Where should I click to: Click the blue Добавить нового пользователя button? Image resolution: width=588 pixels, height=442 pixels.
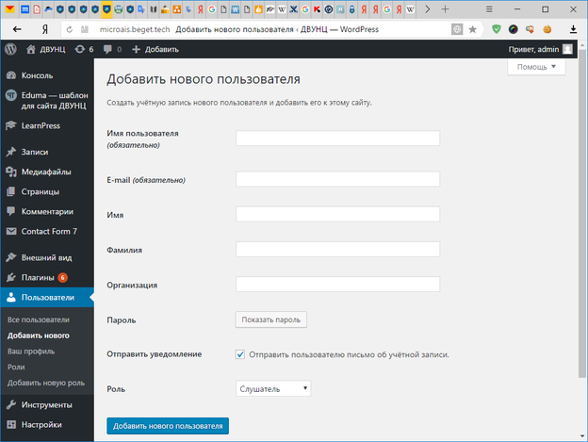(168, 426)
